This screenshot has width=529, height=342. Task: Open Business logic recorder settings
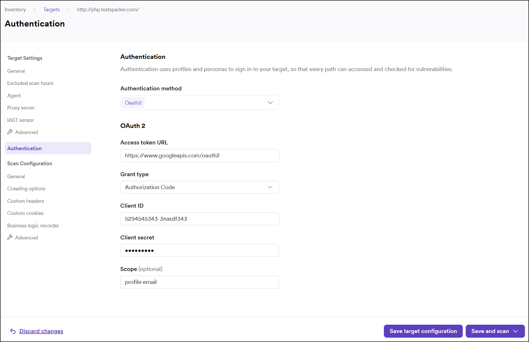point(33,225)
